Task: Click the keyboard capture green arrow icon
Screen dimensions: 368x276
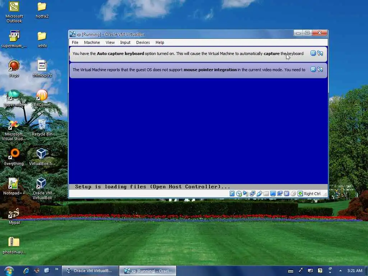Action: click(300, 194)
